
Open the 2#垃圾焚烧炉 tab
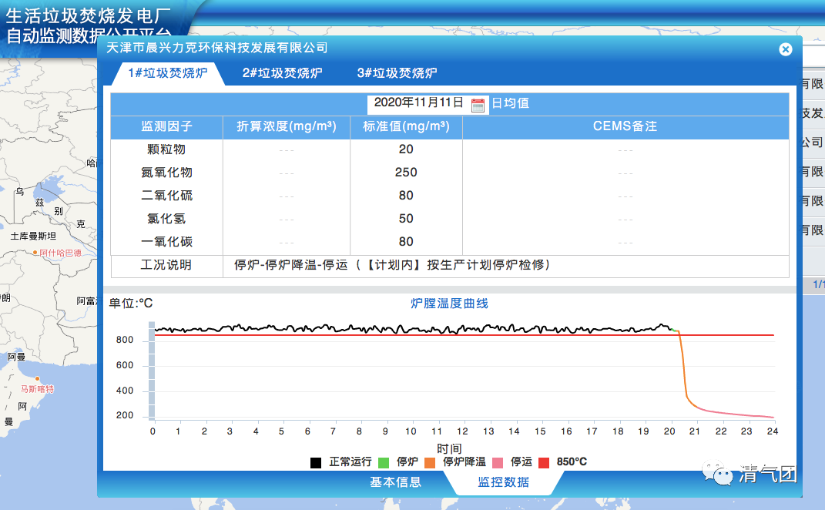tap(282, 73)
